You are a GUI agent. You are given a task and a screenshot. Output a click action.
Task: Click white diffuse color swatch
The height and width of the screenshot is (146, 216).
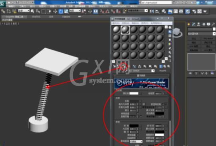coord(134,94)
